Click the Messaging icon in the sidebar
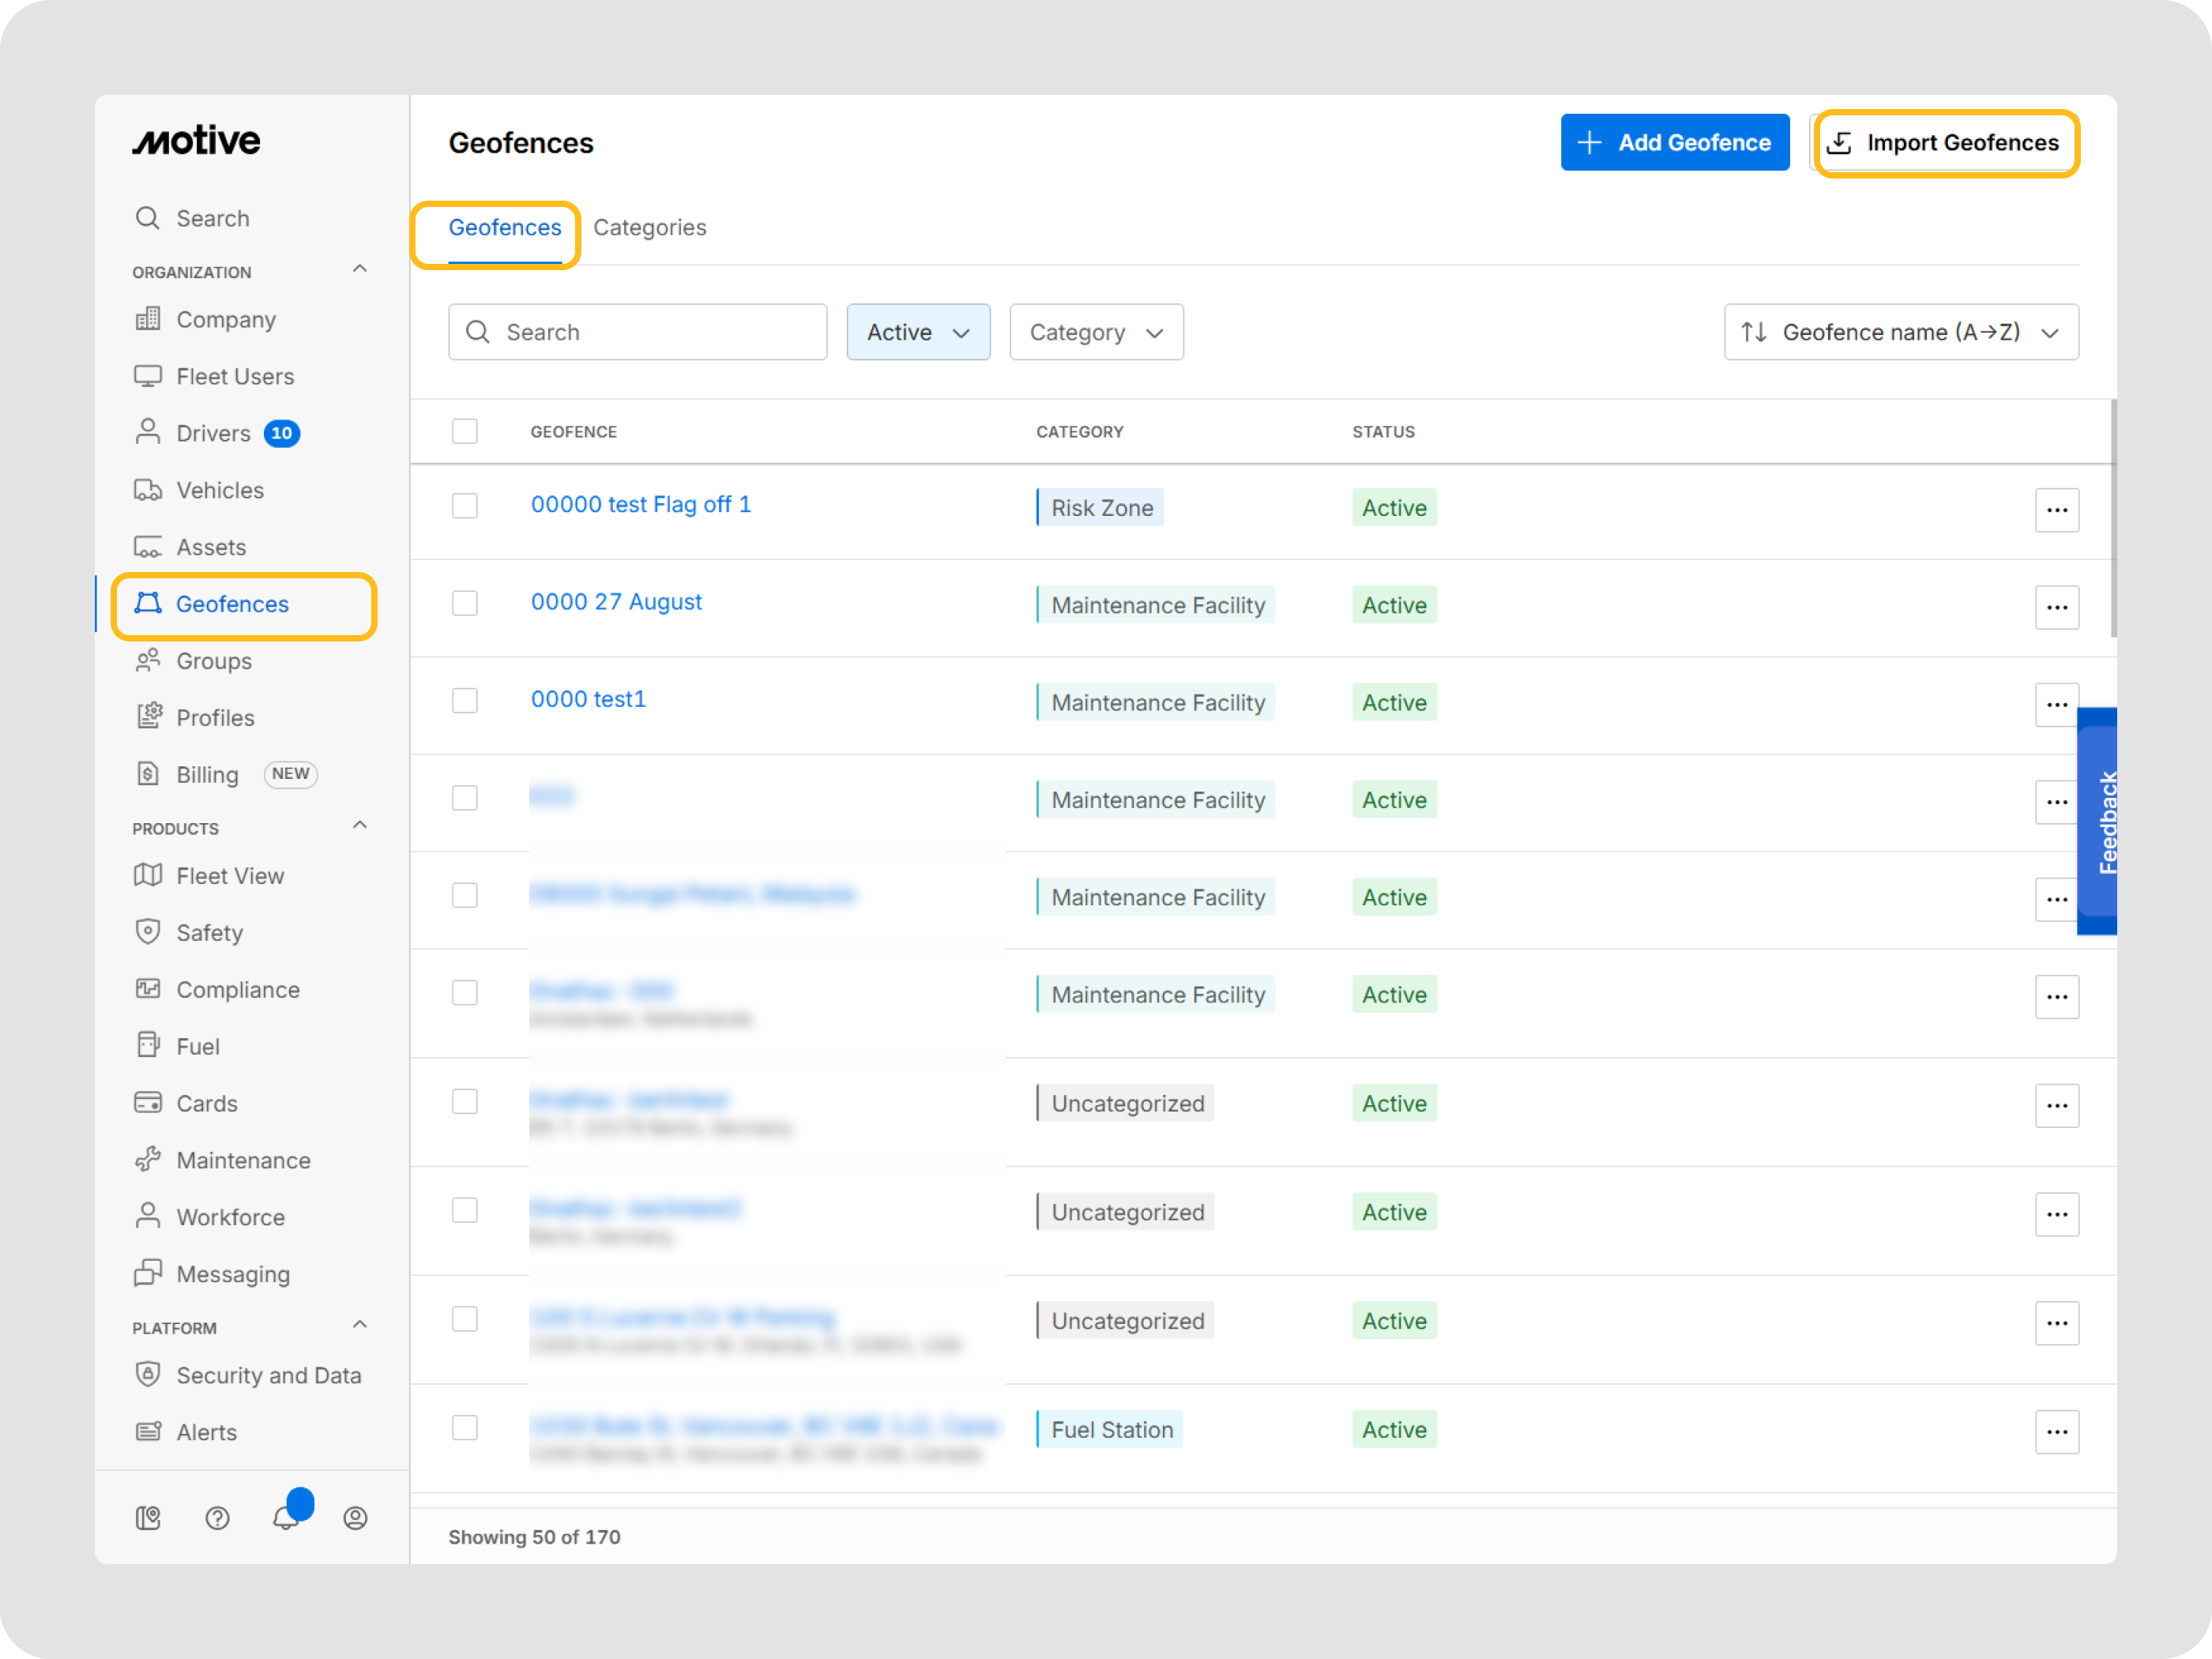2212x1659 pixels. pos(148,1274)
